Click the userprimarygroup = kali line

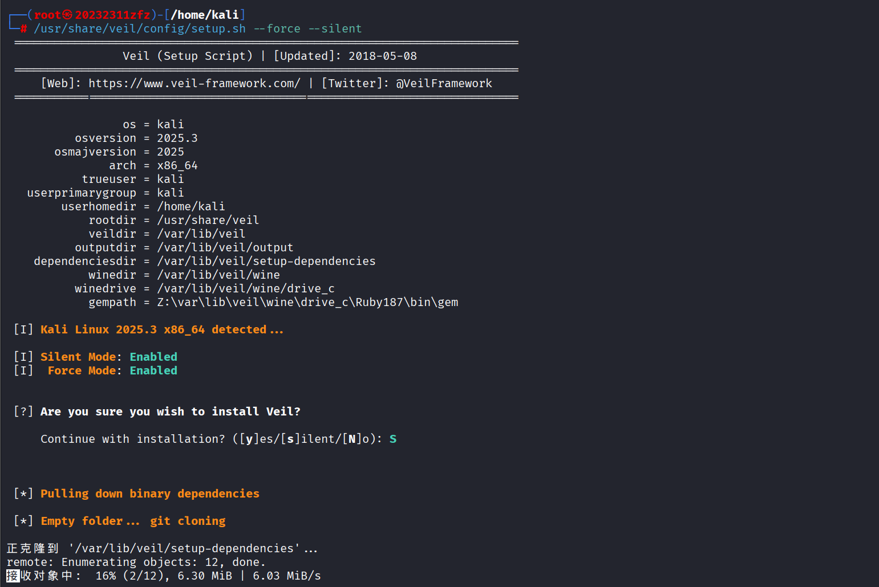(106, 193)
